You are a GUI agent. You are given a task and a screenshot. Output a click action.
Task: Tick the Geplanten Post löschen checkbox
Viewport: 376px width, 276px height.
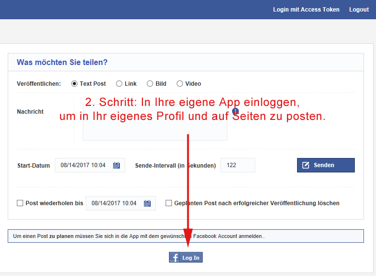point(169,203)
